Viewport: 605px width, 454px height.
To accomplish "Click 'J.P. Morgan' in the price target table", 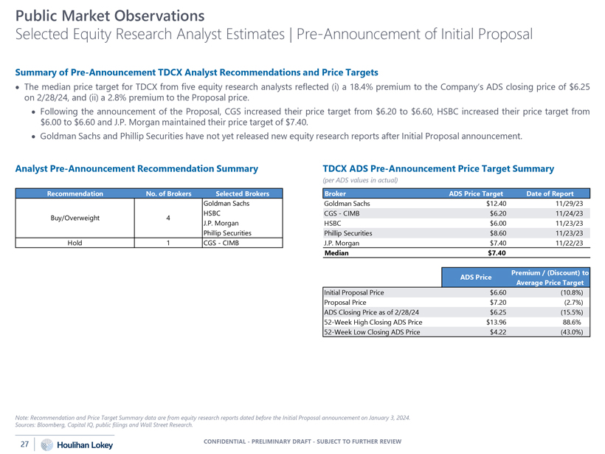I will coord(342,243).
